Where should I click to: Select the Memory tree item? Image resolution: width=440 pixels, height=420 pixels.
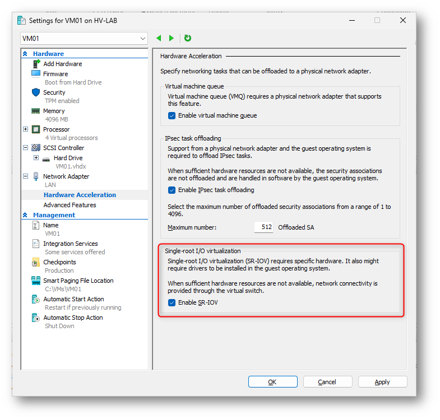(x=54, y=111)
